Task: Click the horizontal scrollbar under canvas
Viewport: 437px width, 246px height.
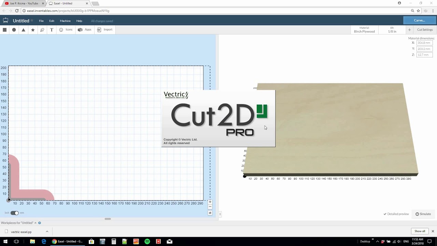Action: tap(108, 219)
